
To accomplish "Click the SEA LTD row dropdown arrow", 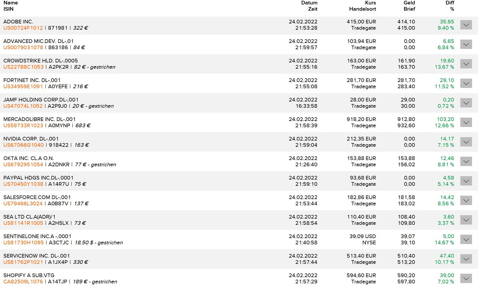I will click(x=466, y=220).
